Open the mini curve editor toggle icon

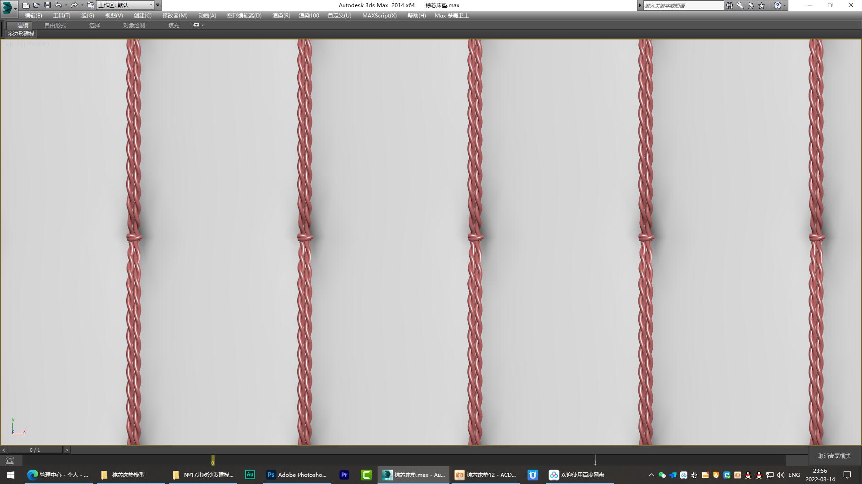9,460
